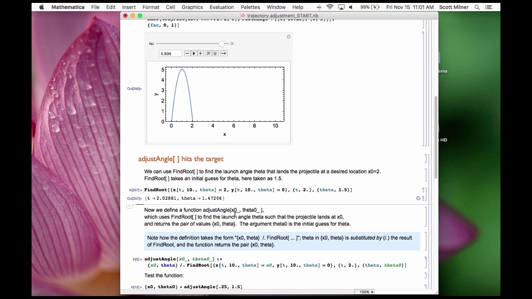Open the Cell menu

[170, 7]
